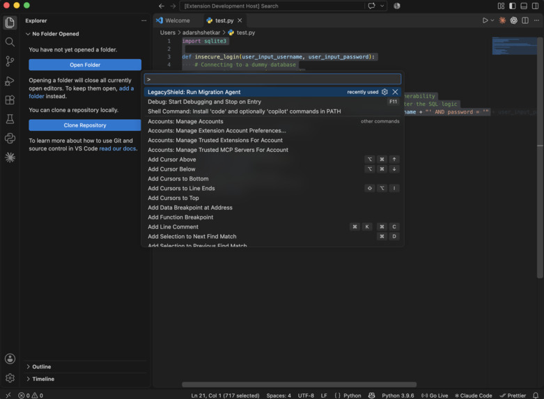Collapse No Folder Opened section
This screenshot has height=399, width=544.
(x=52, y=33)
